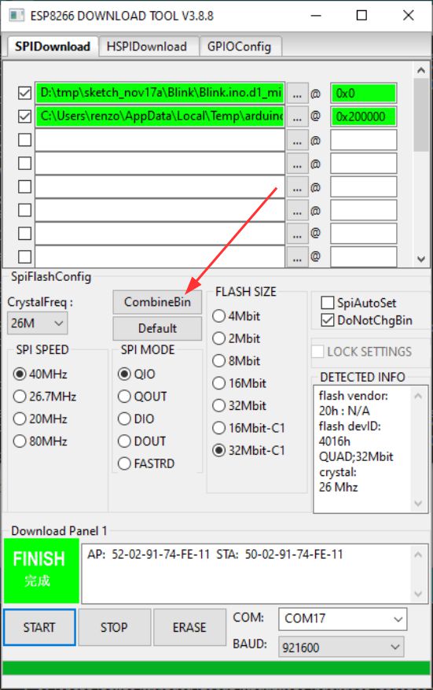Click the 'QUAD;32Mbit' detected info text
This screenshot has width=433, height=690.
pyautogui.click(x=356, y=456)
